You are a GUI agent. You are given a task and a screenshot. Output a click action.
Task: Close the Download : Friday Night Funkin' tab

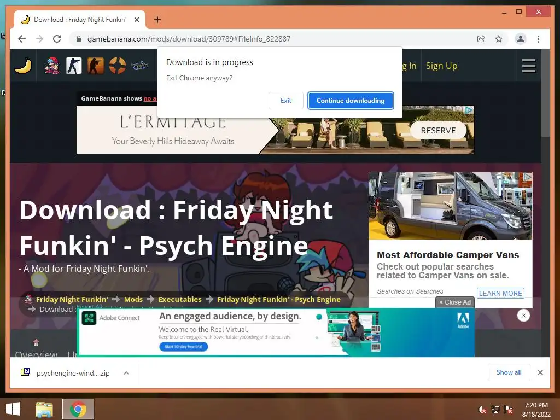[x=136, y=20]
